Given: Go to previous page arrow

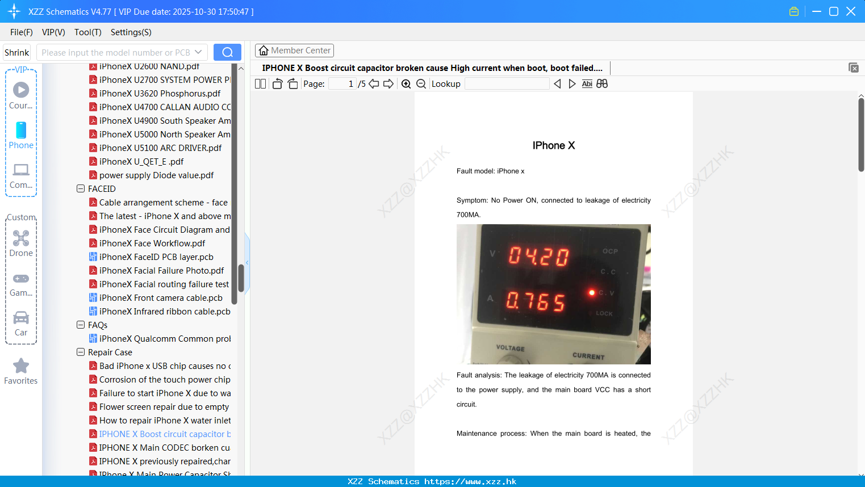Looking at the screenshot, I should click(374, 84).
